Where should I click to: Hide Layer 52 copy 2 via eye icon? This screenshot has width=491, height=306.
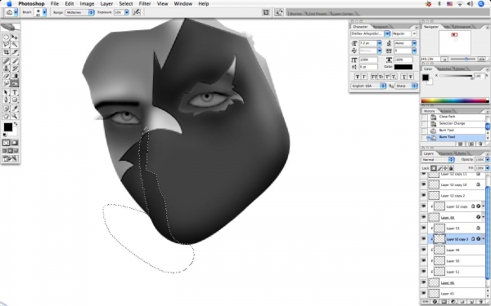[x=424, y=196]
